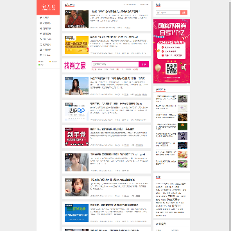Image resolution: width=231 pixels, height=231 pixels.
Task: Open the article thumbnail of laughing woman in red
Action: point(76,19)
